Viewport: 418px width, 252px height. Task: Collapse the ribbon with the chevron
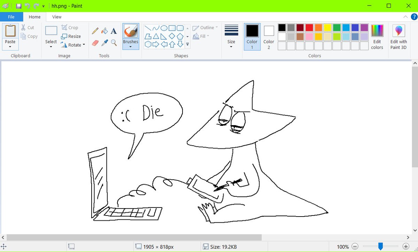405,17
